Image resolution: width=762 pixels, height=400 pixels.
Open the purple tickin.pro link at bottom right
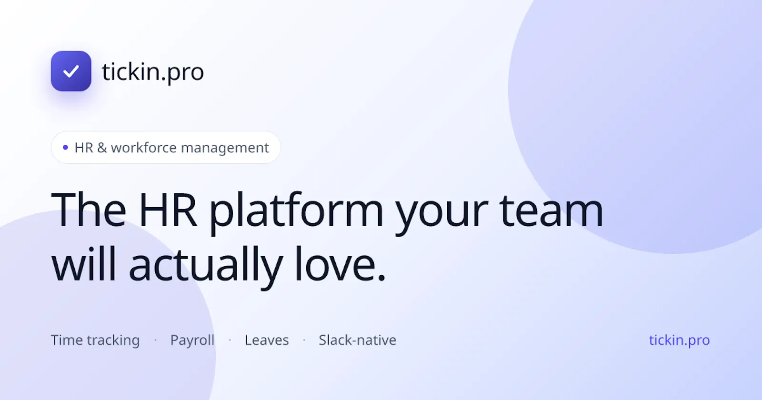tap(679, 340)
